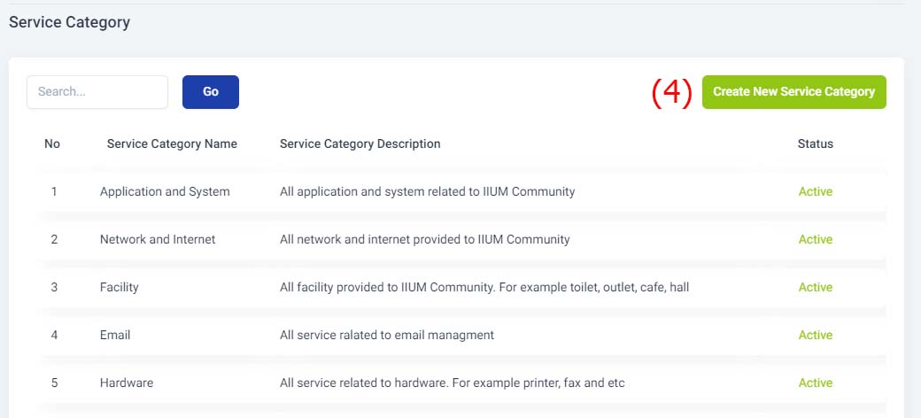Click the No column header
The height and width of the screenshot is (418, 921).
pyautogui.click(x=52, y=143)
